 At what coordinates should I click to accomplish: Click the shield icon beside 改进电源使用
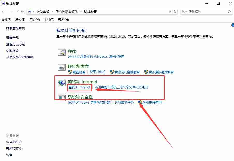click(x=141, y=103)
